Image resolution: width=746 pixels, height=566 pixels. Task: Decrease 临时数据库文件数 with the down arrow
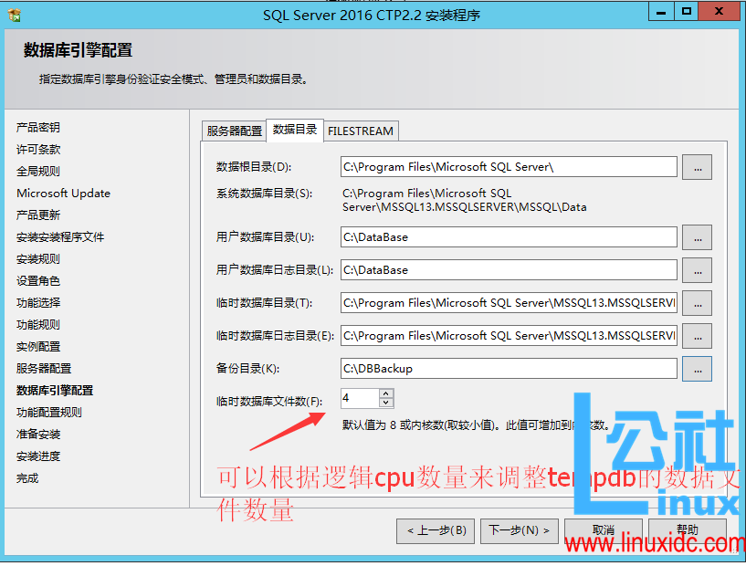coord(384,402)
